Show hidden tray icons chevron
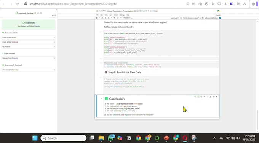Viewport: 259px width, 143px height. point(214,138)
